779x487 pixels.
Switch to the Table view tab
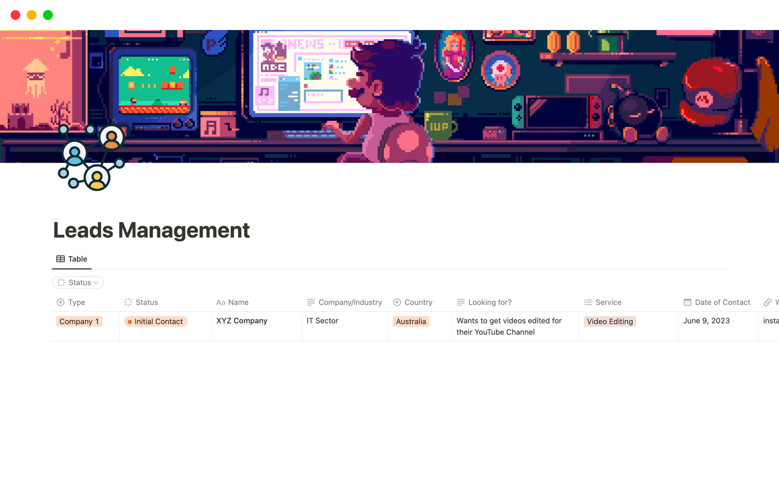click(x=71, y=259)
